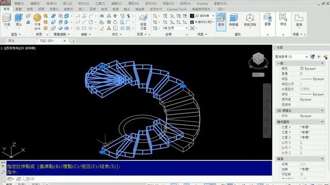Open the 編輯(E) Edit menu
The width and height of the screenshot is (330, 185).
click(x=35, y=4)
